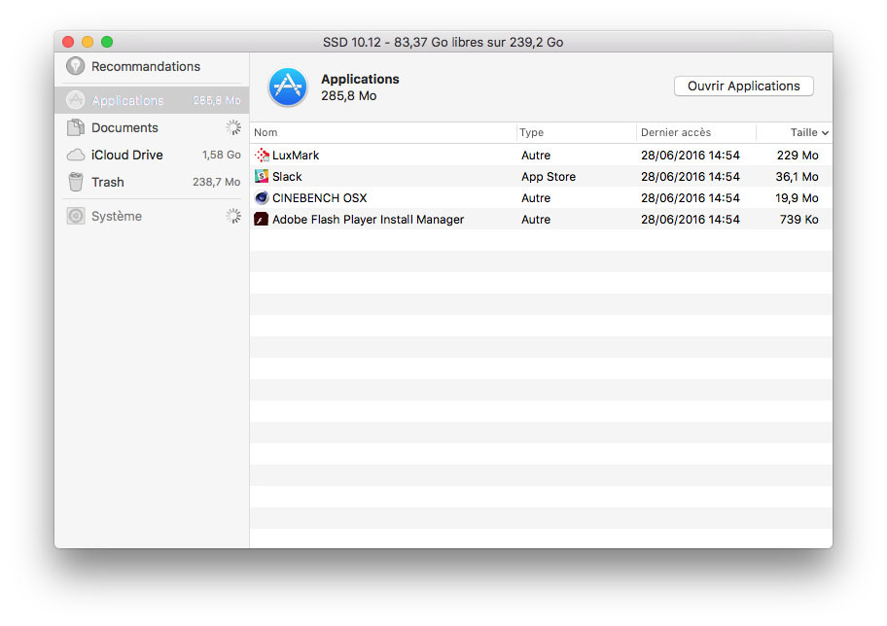Click the Système disk icon

pyautogui.click(x=75, y=216)
